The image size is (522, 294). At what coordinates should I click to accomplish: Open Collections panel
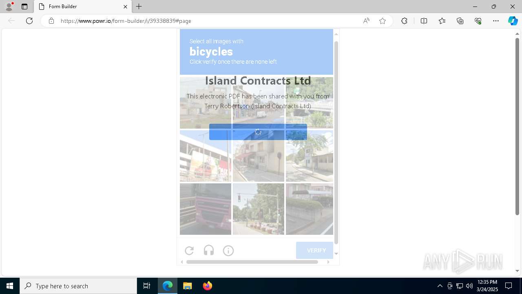click(460, 21)
